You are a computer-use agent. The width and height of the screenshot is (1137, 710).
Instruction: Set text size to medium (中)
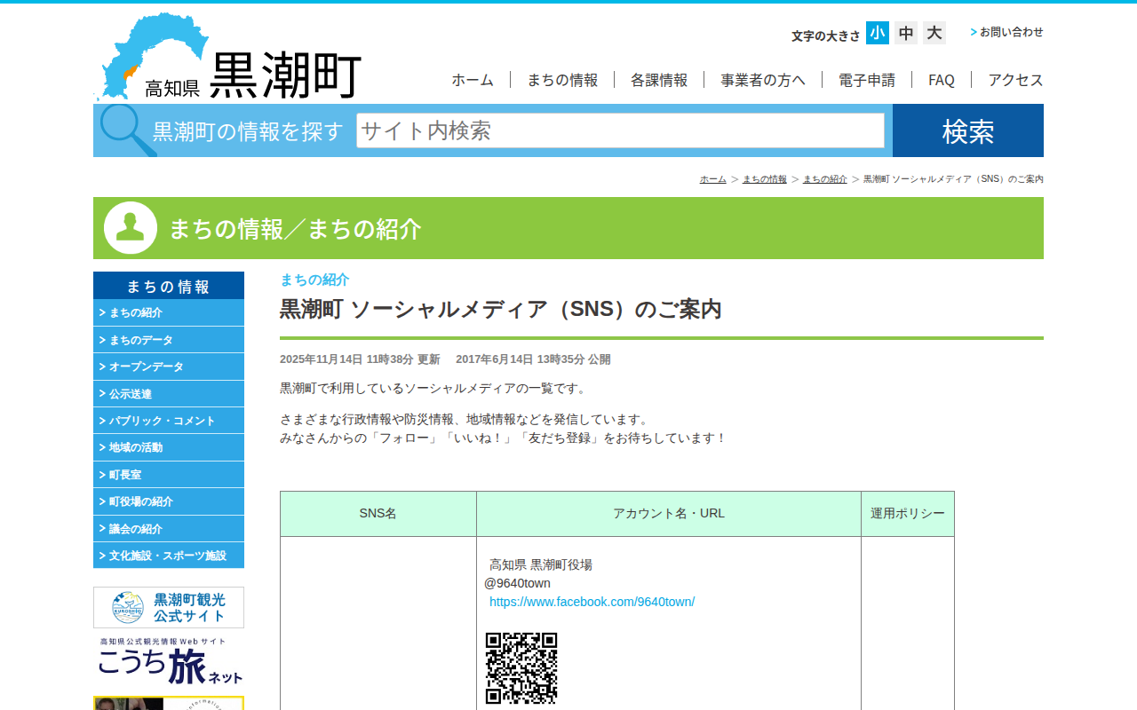[906, 33]
